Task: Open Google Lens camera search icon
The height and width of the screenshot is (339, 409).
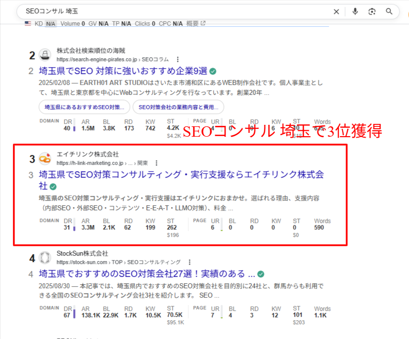Action: coord(372,11)
